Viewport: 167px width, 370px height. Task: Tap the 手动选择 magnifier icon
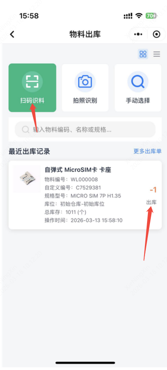click(138, 82)
